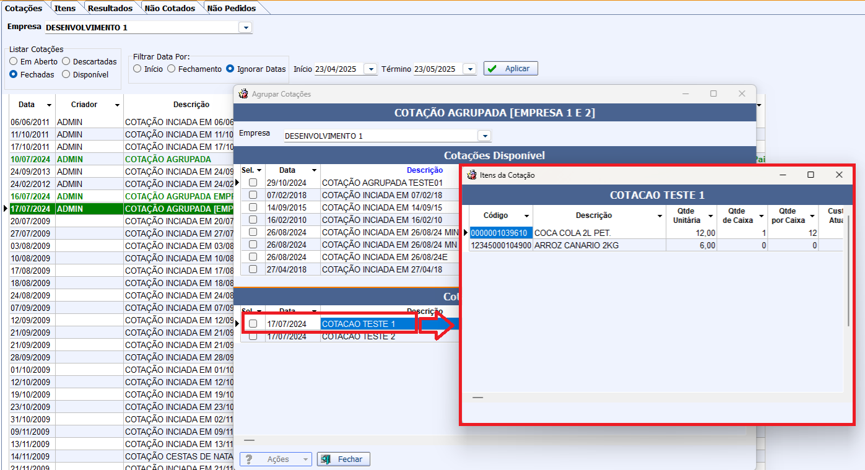Open the Ações dropdown menu
The width and height of the screenshot is (865, 470).
pos(305,459)
